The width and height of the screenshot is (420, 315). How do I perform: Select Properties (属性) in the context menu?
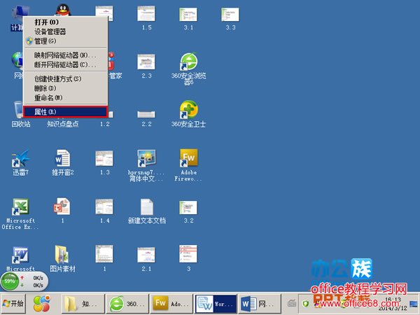(66, 112)
